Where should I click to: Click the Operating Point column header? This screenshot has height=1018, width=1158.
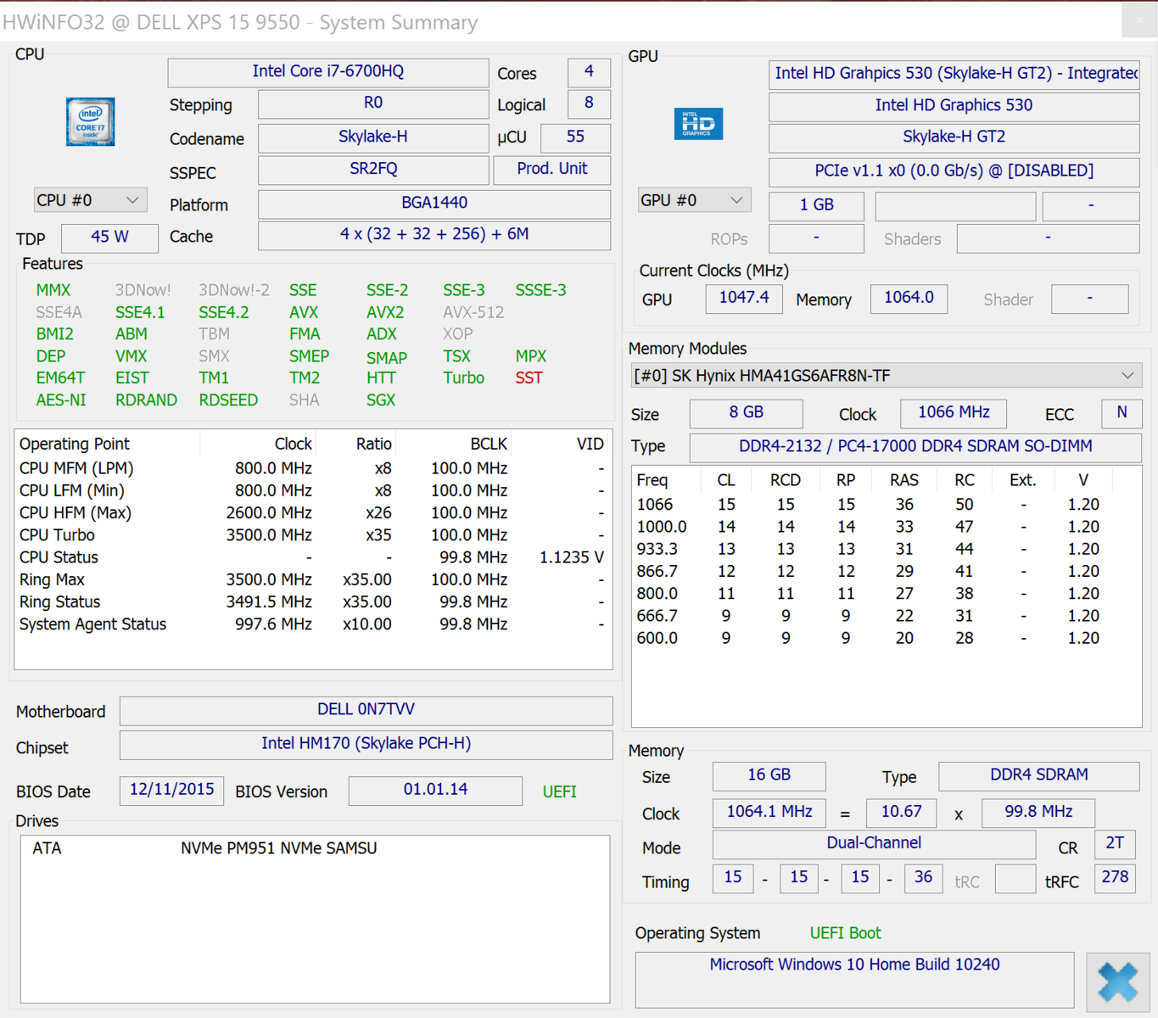click(108, 444)
